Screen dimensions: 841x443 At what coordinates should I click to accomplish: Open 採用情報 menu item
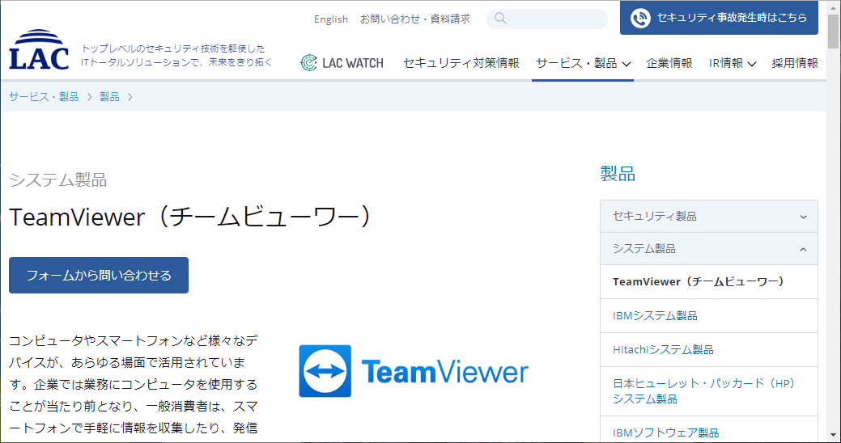point(795,63)
